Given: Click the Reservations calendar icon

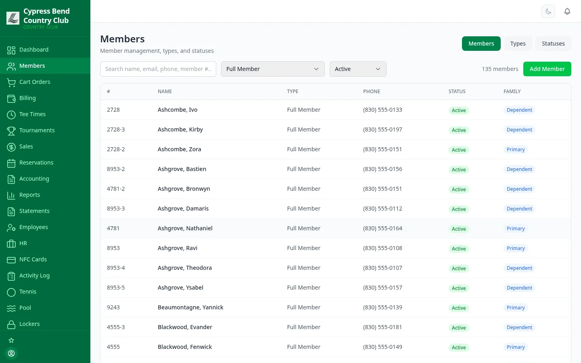Looking at the screenshot, I should pyautogui.click(x=11, y=163).
